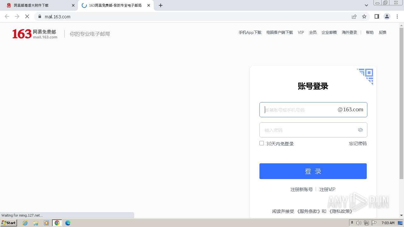Viewport: 404px width, 227px height.
Task: Click the blue 登录 button
Action: click(313, 171)
